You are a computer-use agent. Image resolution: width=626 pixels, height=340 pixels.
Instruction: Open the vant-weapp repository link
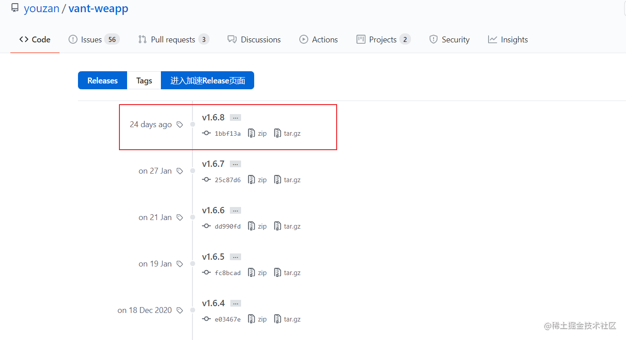point(98,9)
